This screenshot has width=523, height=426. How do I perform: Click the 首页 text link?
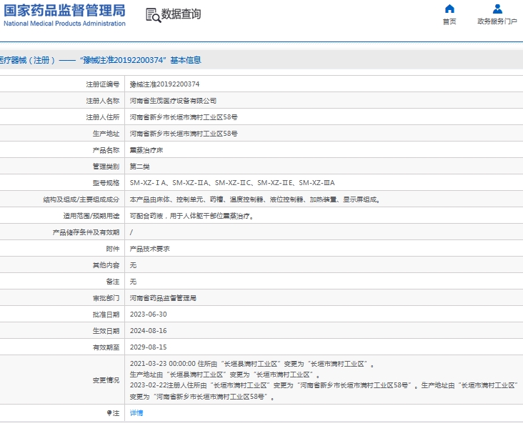[449, 21]
